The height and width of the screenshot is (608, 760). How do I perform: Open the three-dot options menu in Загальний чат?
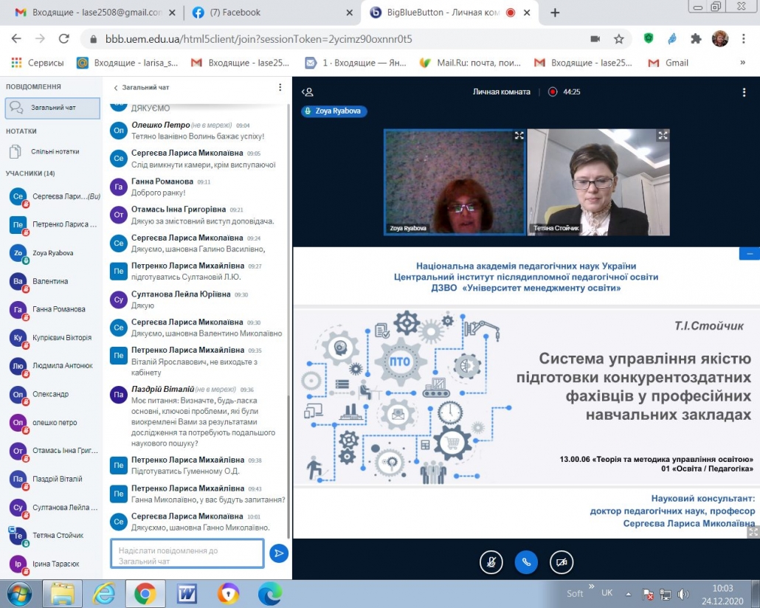pyautogui.click(x=280, y=87)
